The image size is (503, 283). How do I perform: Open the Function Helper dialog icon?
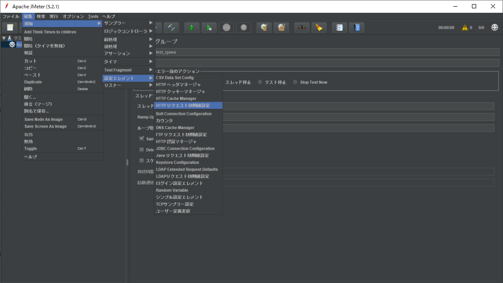coord(340,28)
